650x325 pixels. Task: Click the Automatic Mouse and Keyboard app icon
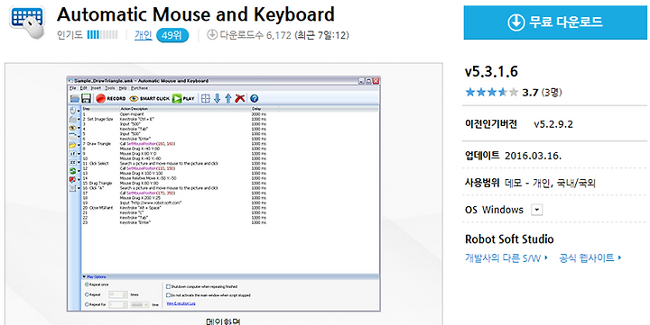coord(27,22)
